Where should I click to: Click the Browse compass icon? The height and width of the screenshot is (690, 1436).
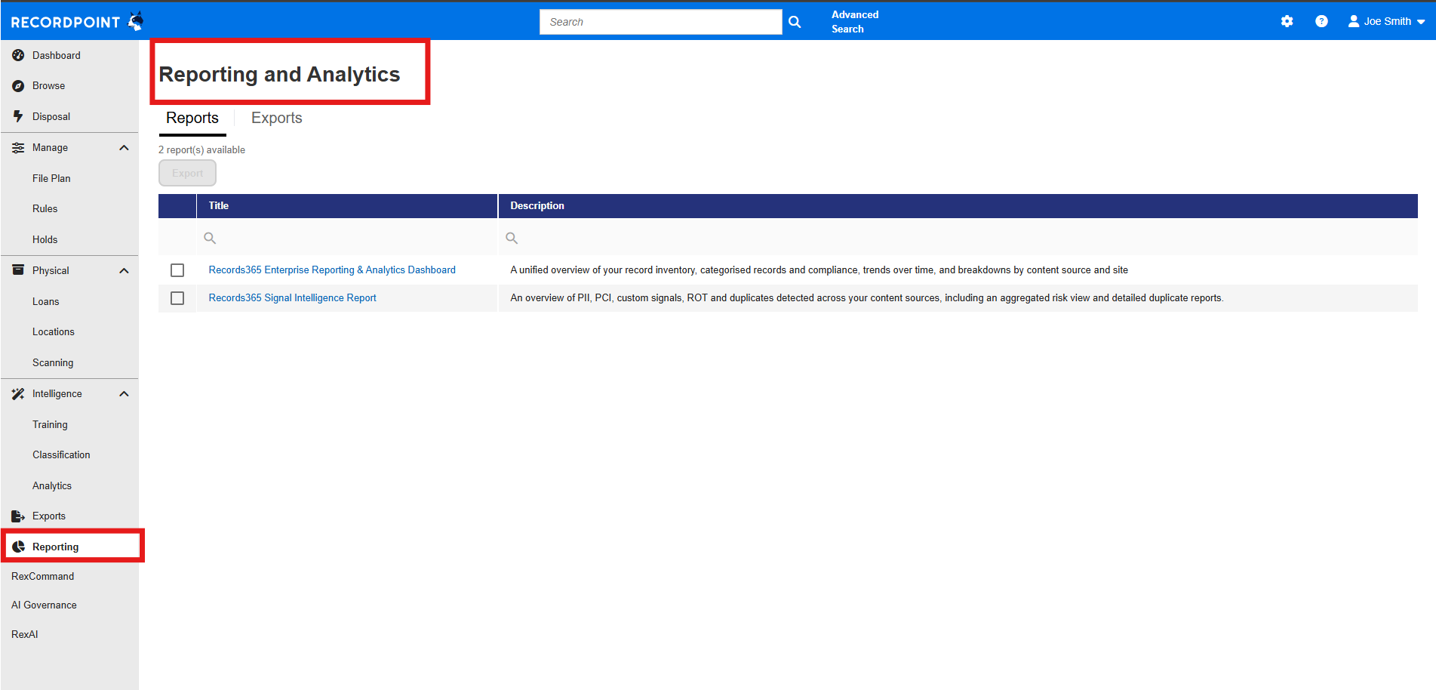(x=18, y=86)
